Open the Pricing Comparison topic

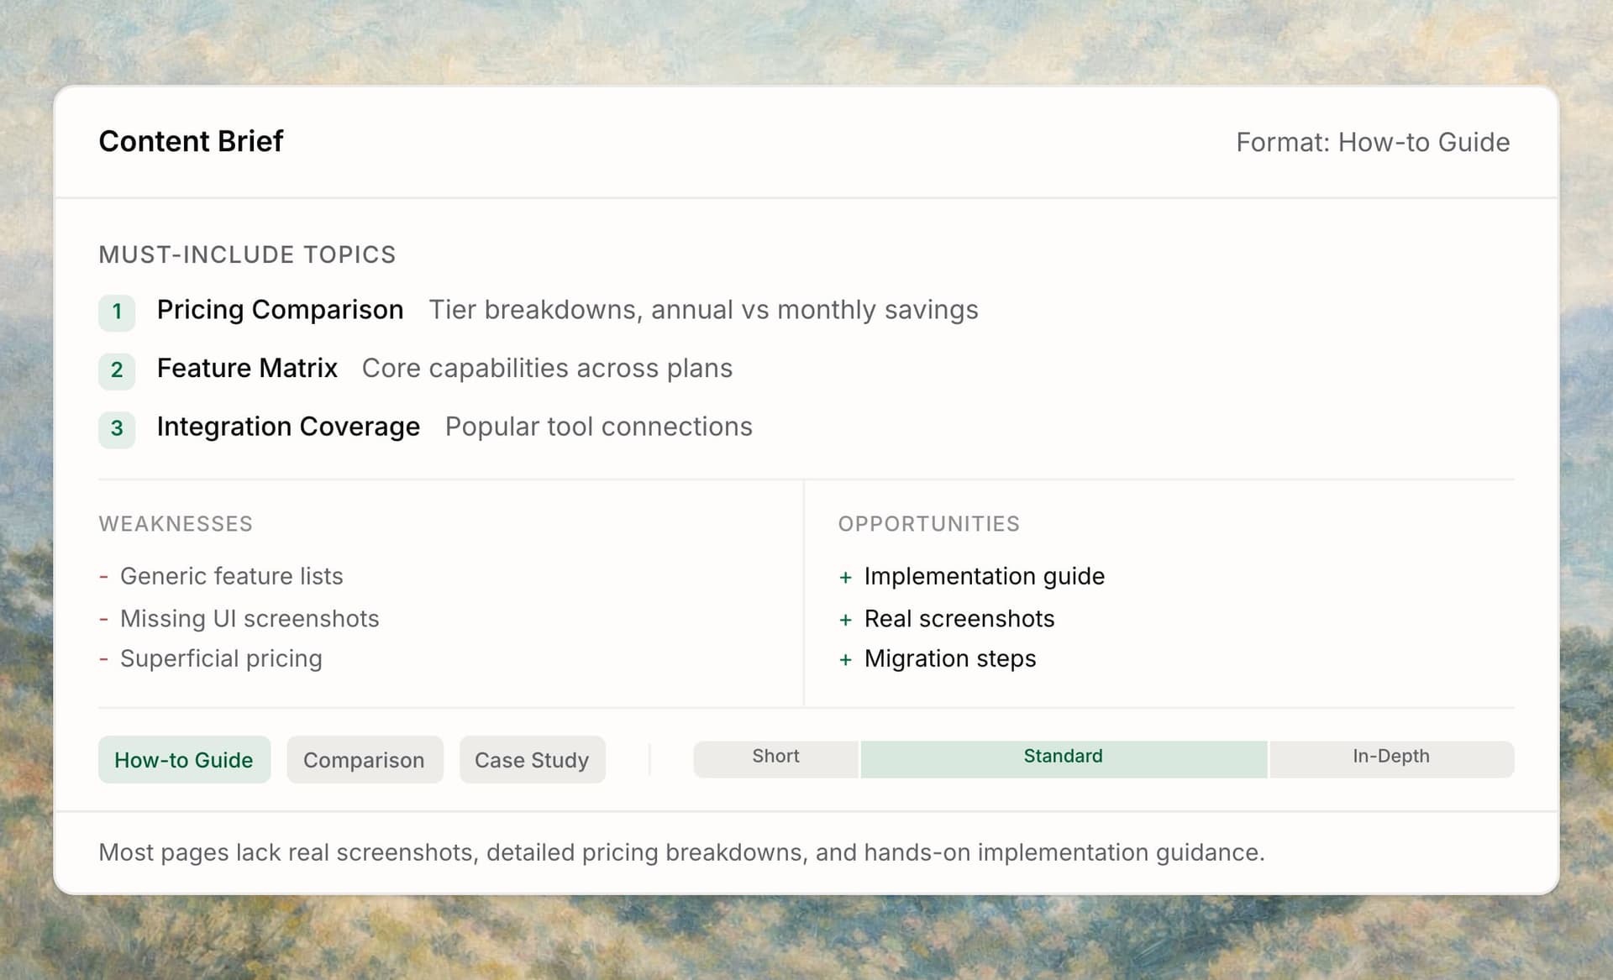click(280, 310)
